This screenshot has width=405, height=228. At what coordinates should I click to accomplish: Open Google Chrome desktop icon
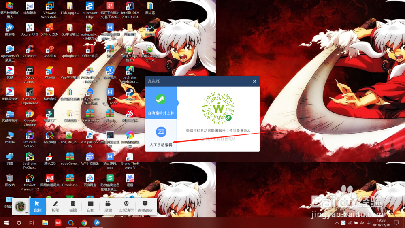(x=30, y=118)
